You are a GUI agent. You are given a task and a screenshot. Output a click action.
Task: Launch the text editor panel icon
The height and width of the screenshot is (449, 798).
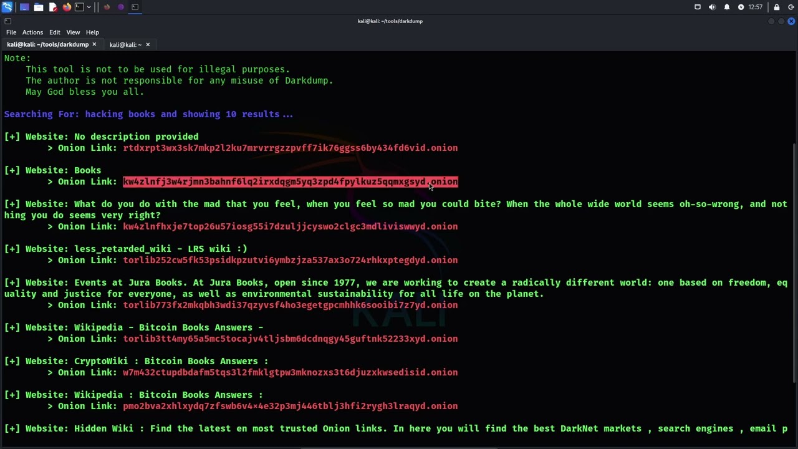point(53,7)
